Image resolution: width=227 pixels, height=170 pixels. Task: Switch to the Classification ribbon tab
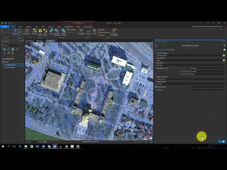click(88, 27)
